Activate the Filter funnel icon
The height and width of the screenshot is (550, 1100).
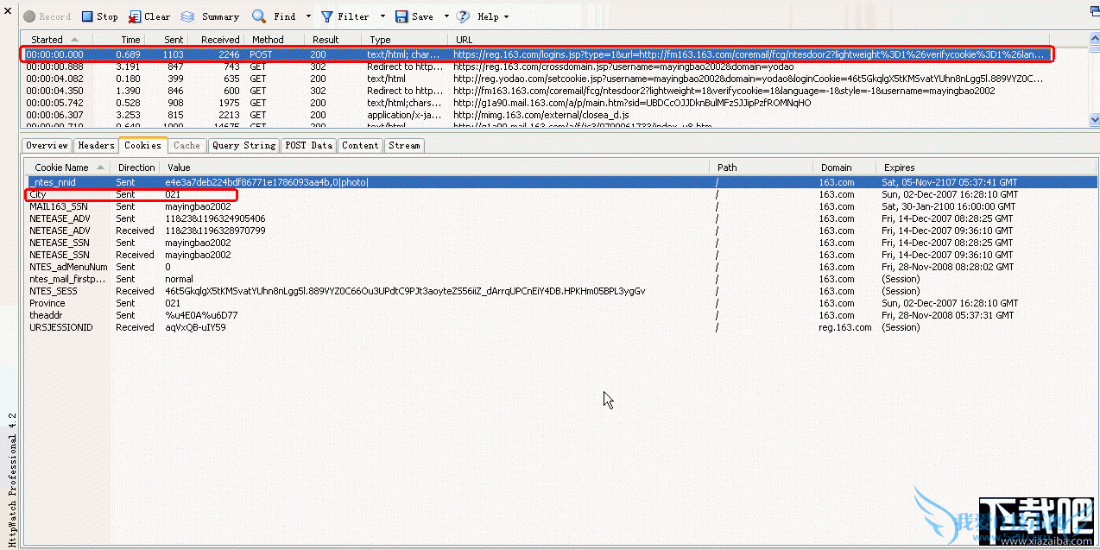(326, 16)
